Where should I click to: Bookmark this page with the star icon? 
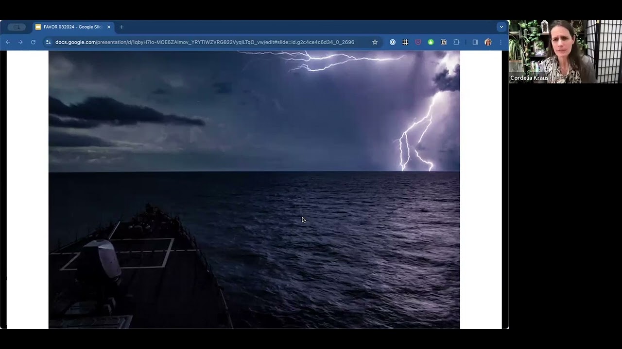coord(375,42)
